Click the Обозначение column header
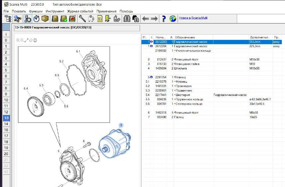The width and height of the screenshot is (285, 187). (x=185, y=37)
